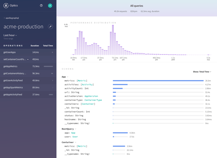The image size is (217, 158).
Task: Open the Show: Total Time dropdown
Action: tap(202, 72)
